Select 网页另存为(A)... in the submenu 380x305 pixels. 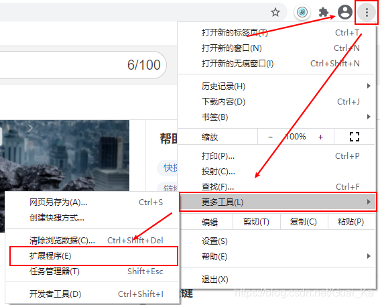(x=92, y=202)
